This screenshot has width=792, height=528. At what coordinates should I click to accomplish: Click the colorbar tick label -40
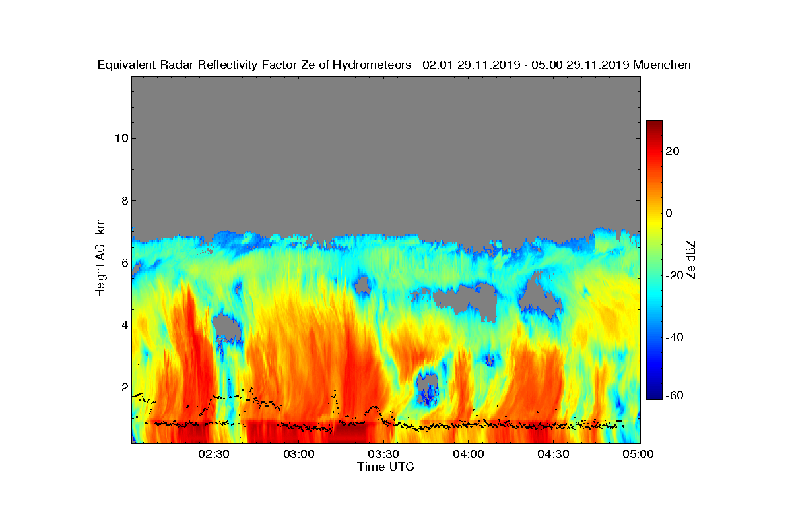[673, 337]
